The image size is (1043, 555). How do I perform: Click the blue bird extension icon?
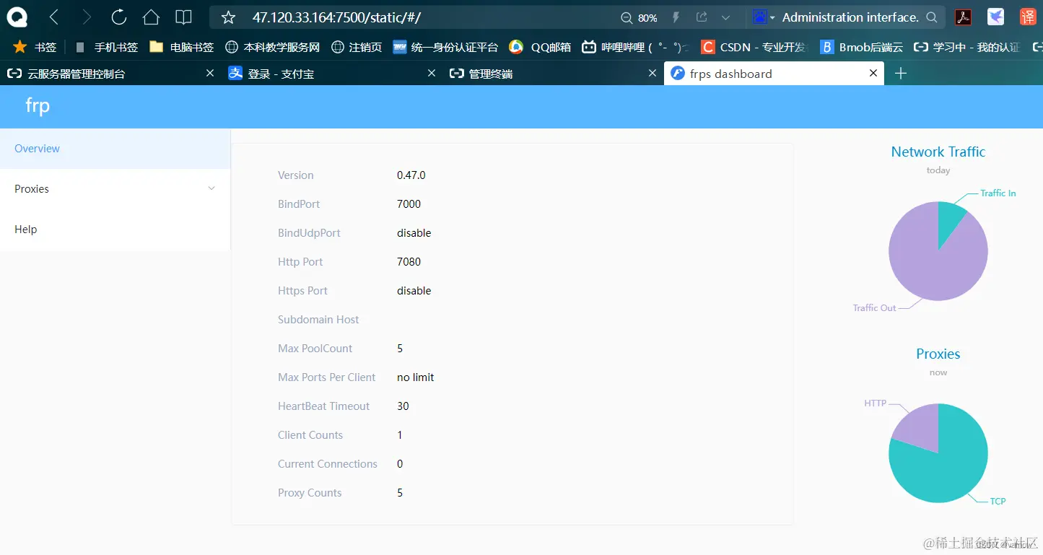[996, 17]
